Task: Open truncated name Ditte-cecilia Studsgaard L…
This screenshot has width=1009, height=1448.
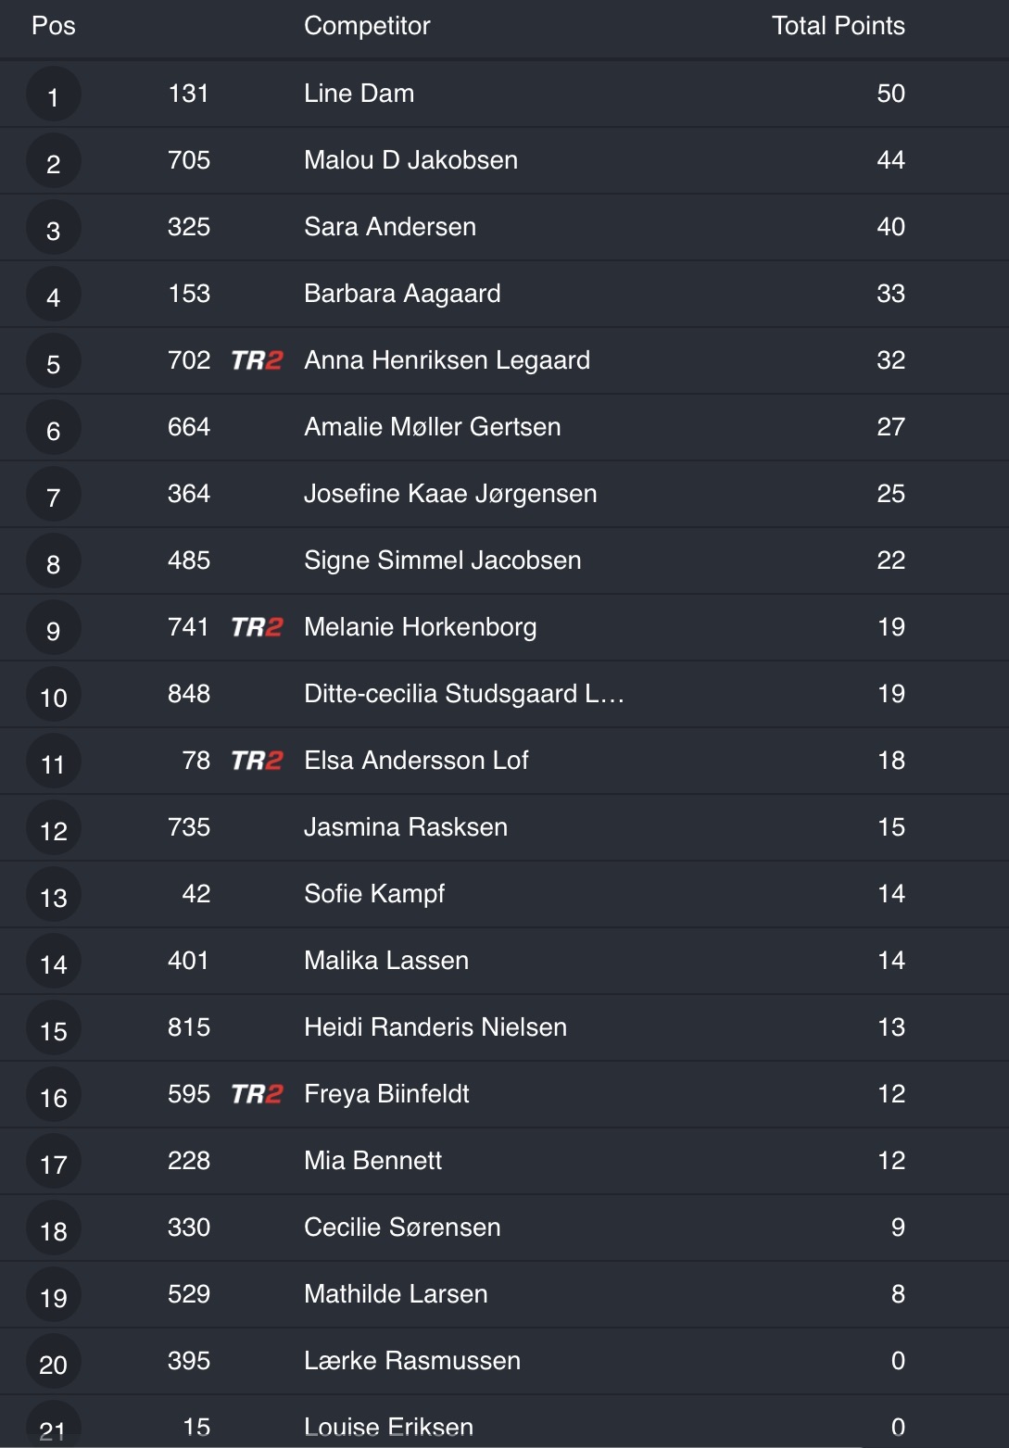Action: coord(463,694)
